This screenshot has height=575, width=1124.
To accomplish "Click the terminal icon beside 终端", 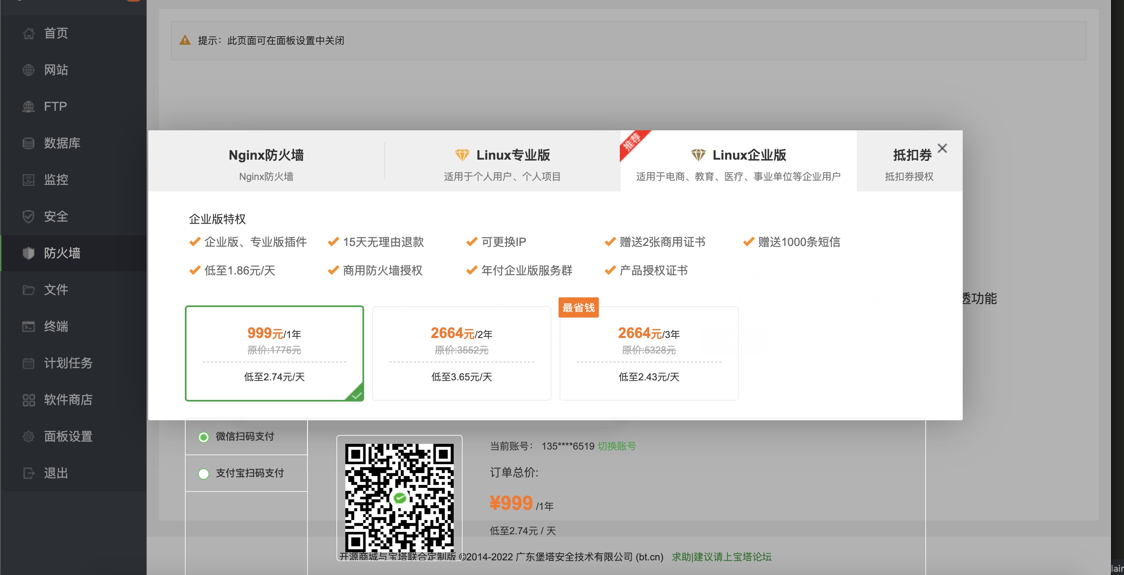I will tap(29, 326).
